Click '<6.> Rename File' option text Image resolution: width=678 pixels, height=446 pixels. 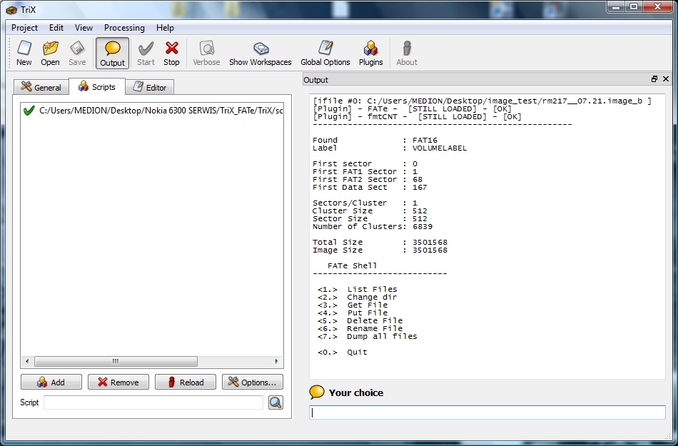[x=360, y=328]
